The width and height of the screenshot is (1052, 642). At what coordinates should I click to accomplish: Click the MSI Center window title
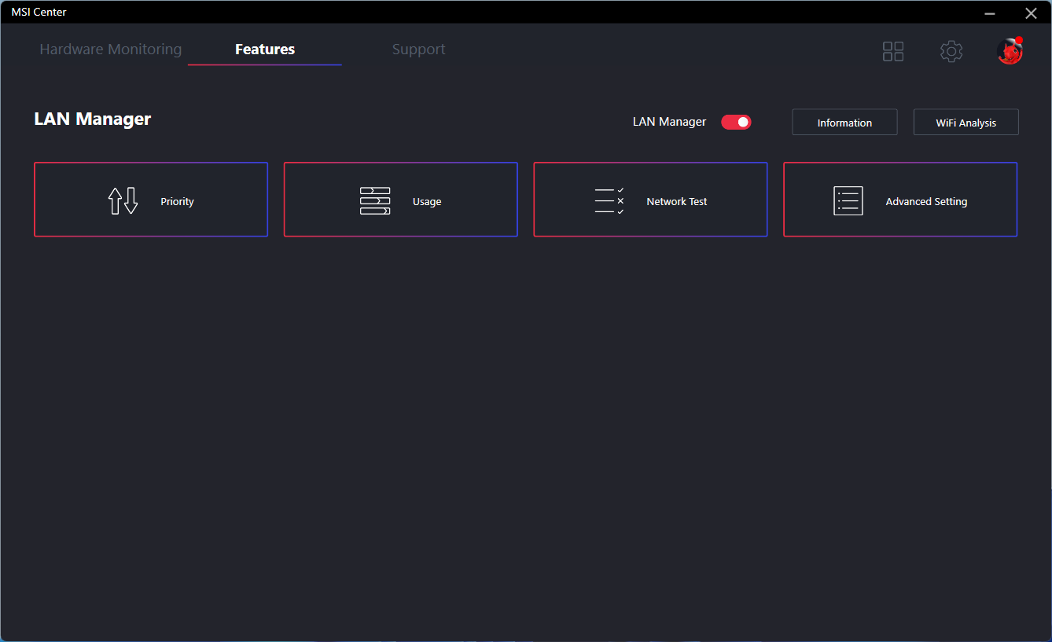click(39, 12)
